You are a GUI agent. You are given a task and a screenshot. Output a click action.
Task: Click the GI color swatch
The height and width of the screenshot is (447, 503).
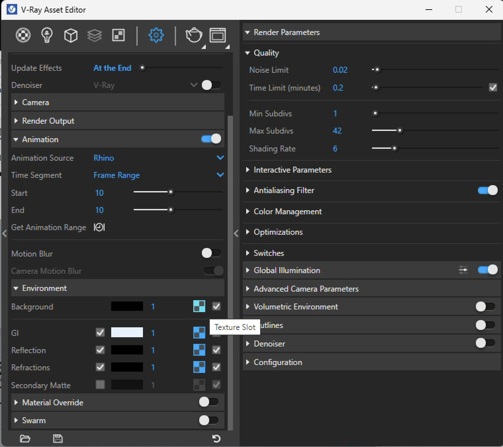tap(127, 333)
